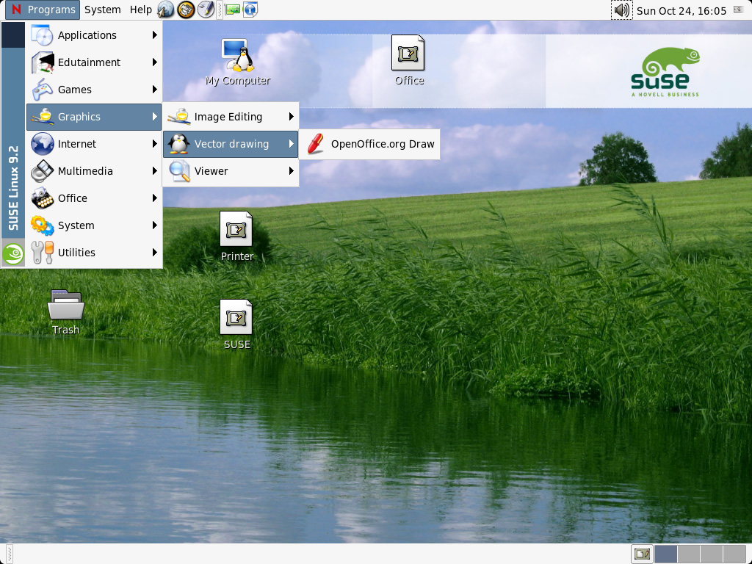Open the System menu in top panel
The image size is (752, 564).
(102, 10)
